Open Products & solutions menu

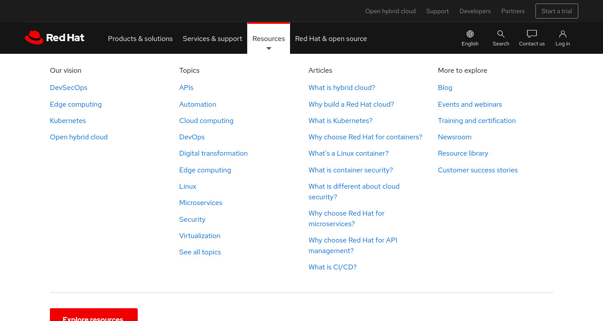click(x=140, y=38)
